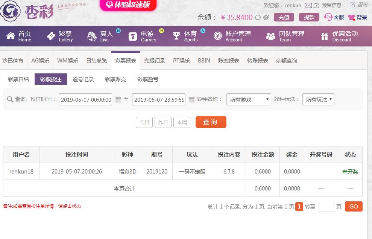The width and height of the screenshot is (372, 239).
Task: Click the 充值 recharge button
Action: (x=284, y=17)
